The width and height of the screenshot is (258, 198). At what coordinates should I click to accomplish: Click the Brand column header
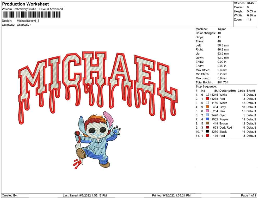pyautogui.click(x=251, y=91)
